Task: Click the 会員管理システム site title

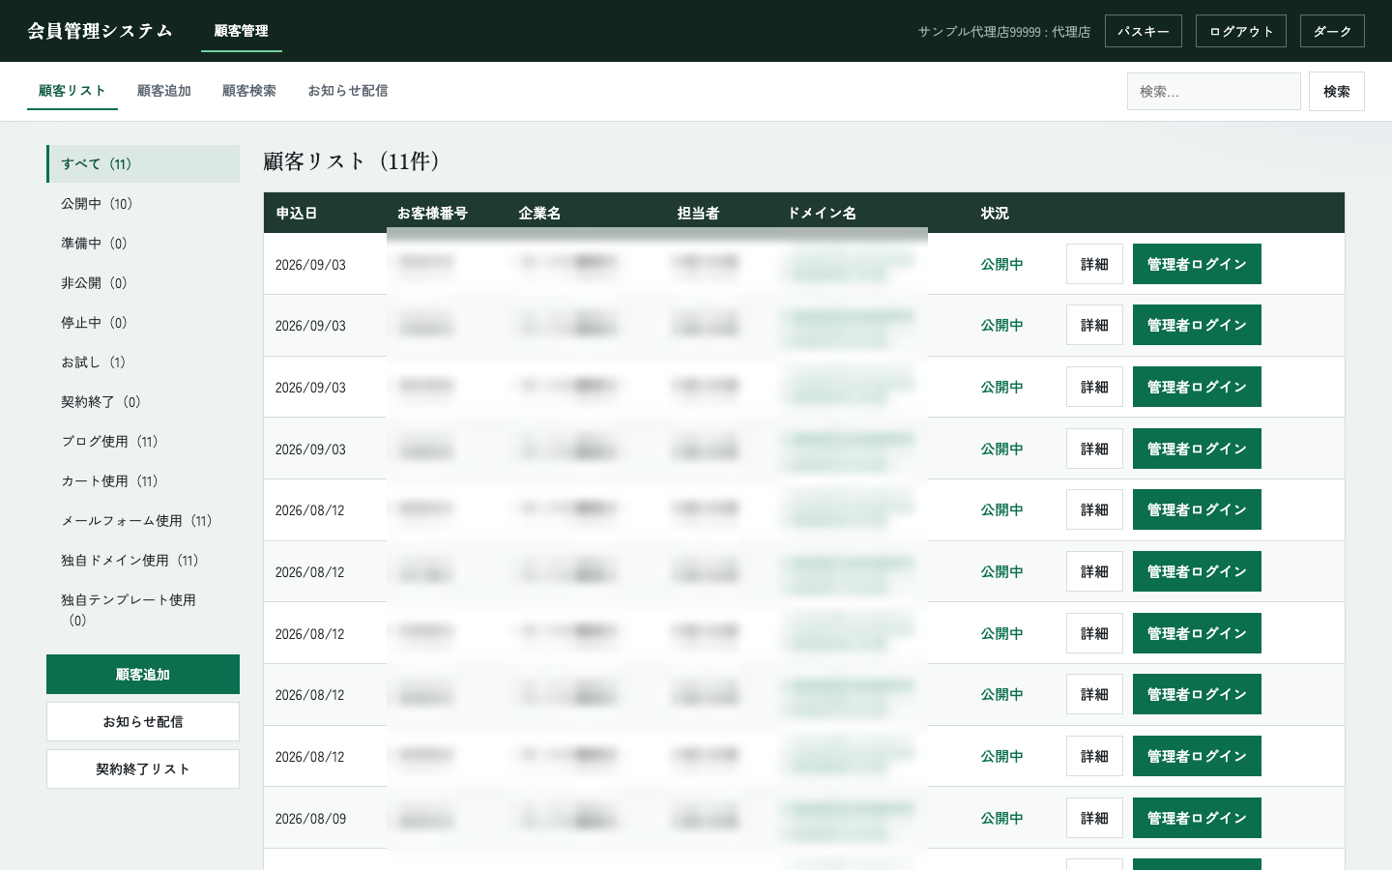Action: 100,31
